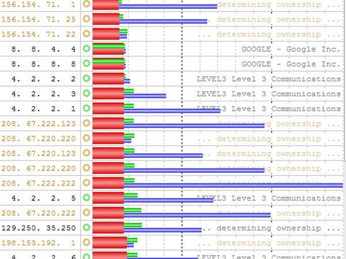Viewport: 346px width, 259px height.
Task: Click the 129.250.35.250 address cell
Action: point(39,228)
